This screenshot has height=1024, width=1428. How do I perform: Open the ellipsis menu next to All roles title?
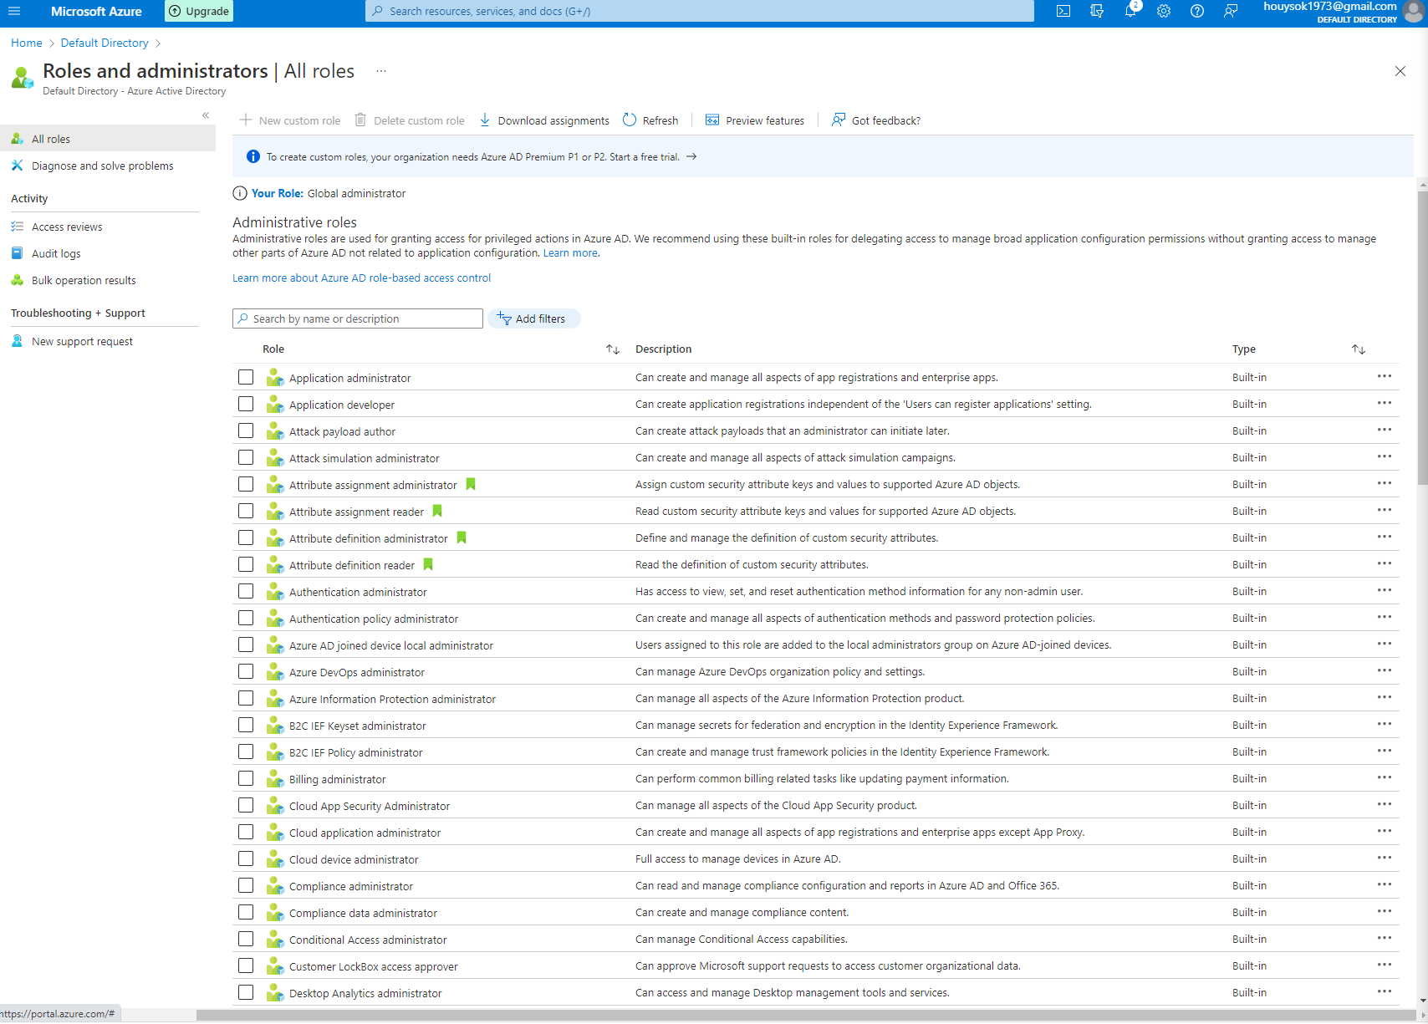coord(380,71)
